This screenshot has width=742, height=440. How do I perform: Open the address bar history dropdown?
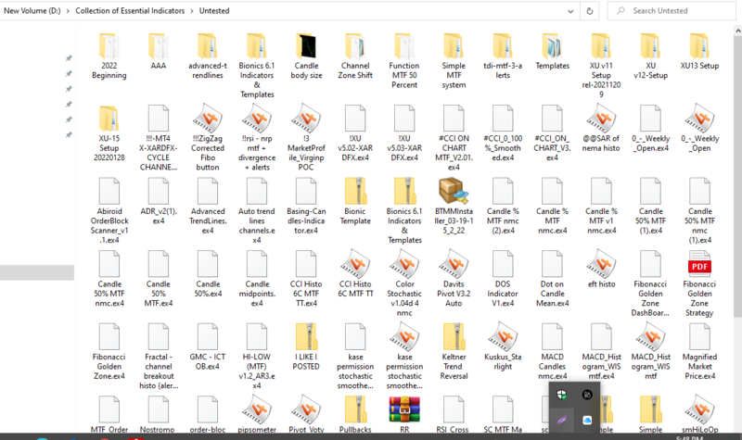coord(570,11)
